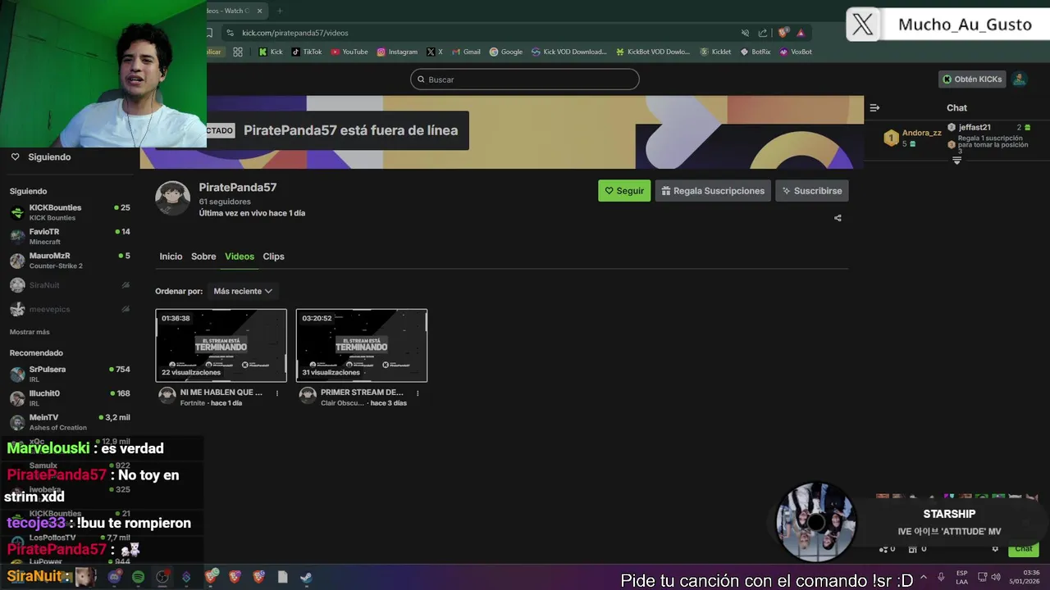Viewport: 1050px width, 590px height.
Task: Click Regala Suscripciones button
Action: [x=713, y=191]
